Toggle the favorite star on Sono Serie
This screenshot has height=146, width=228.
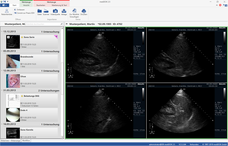22,37
